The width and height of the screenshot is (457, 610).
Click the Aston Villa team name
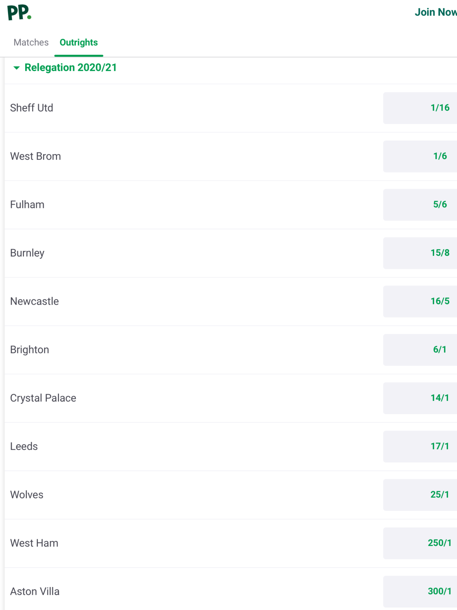pos(35,592)
